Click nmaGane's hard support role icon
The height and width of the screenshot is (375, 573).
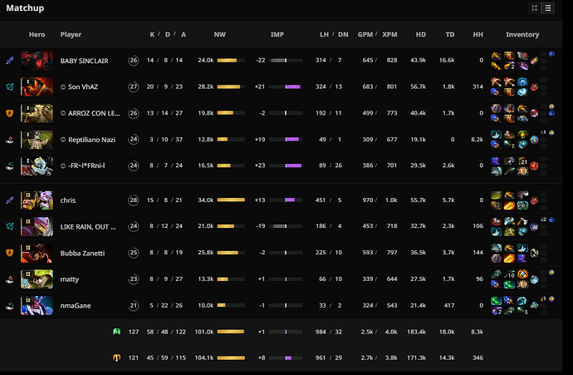[x=10, y=305]
